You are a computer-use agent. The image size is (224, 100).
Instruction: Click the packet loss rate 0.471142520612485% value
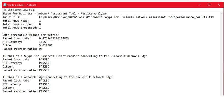54,38
